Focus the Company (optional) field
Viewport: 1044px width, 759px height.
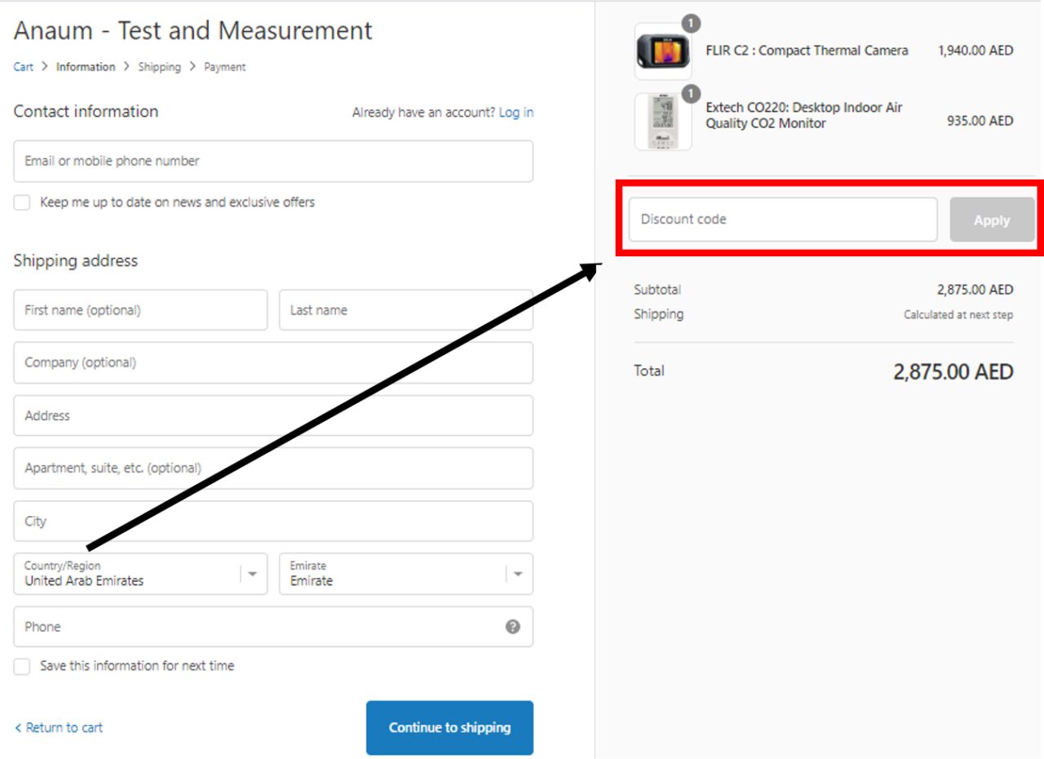(x=273, y=362)
